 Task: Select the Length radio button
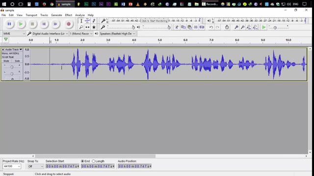click(93, 161)
